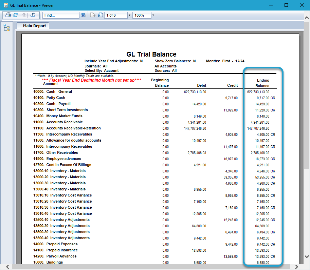Click the 11300. Intercompany Receivables account
Viewport: 310px width, 270px height.
[62, 134]
